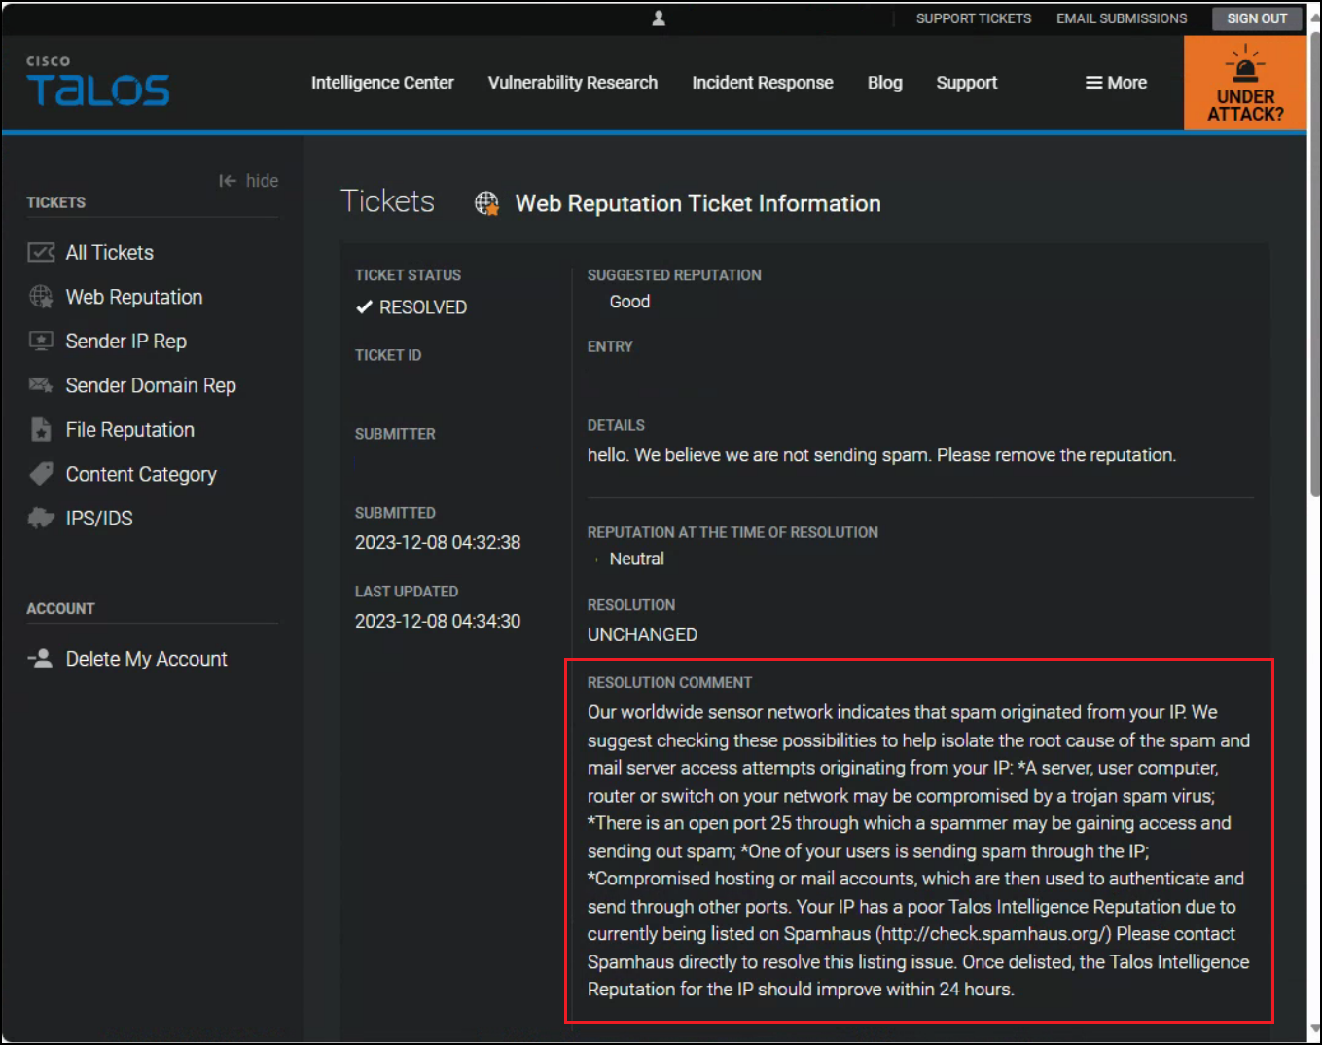Click the All Tickets envelope icon

click(x=41, y=253)
